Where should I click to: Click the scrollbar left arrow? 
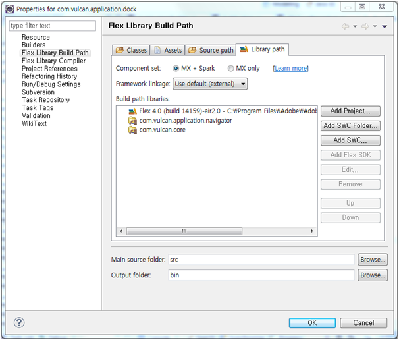121,231
